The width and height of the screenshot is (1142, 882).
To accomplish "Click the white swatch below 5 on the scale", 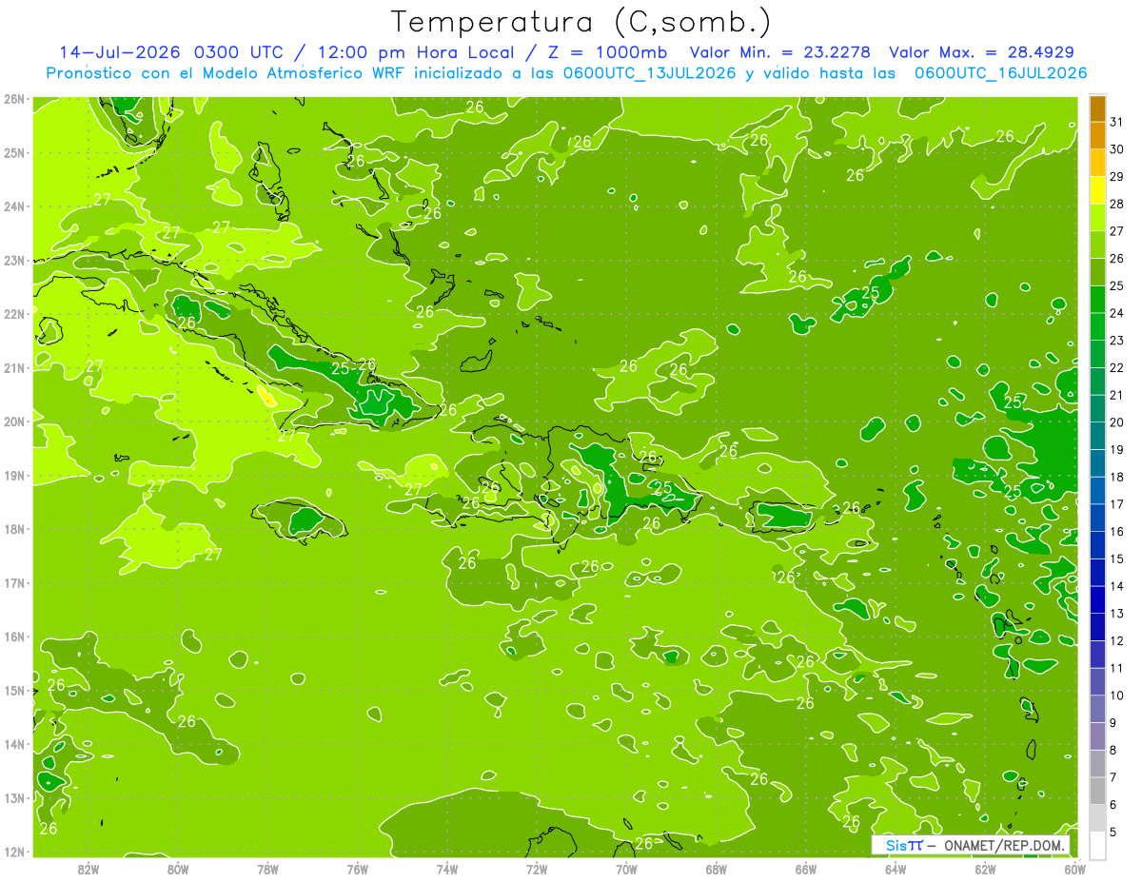I will pos(1097,845).
